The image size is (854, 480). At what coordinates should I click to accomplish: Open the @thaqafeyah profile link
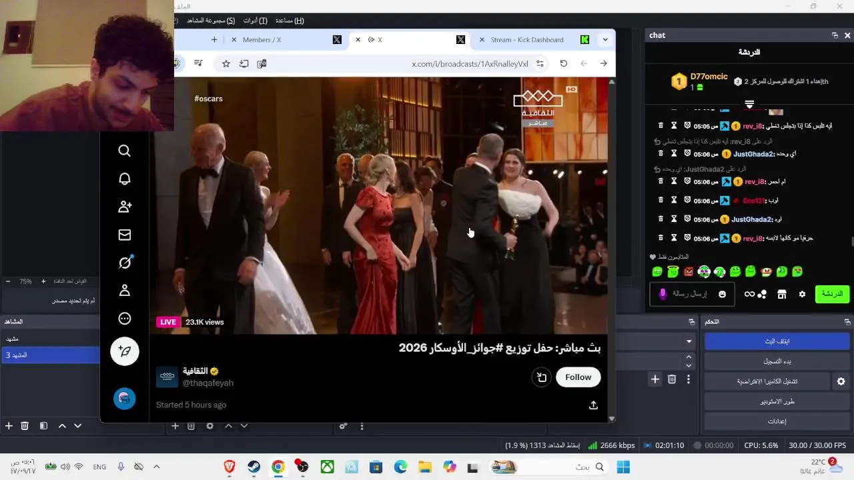point(208,383)
